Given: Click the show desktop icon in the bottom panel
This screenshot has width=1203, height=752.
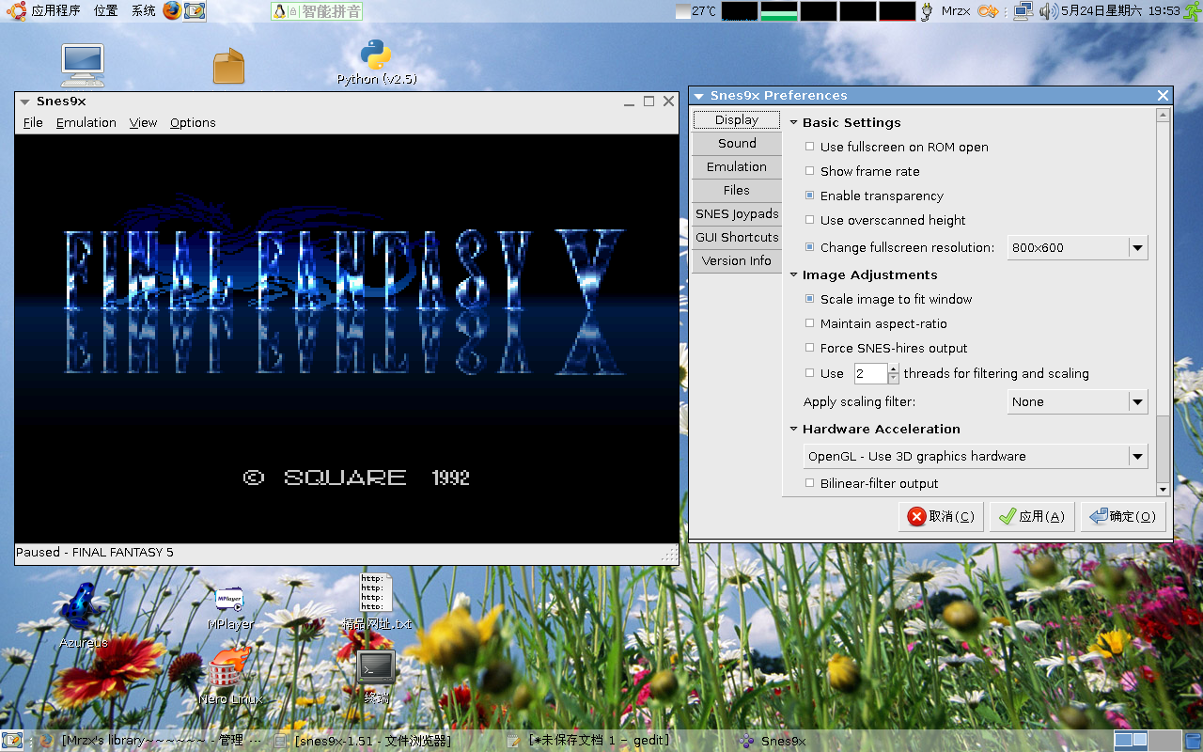Looking at the screenshot, I should [12, 741].
